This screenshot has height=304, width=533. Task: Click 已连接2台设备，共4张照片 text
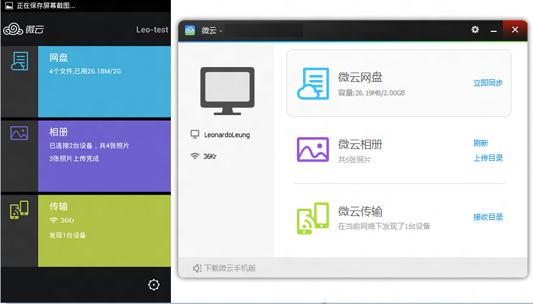click(x=89, y=146)
